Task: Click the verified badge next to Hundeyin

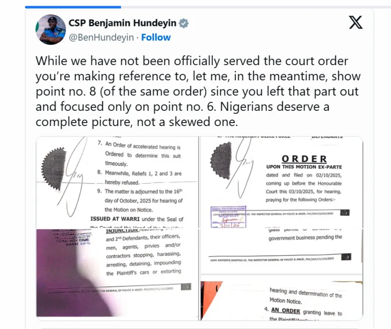Action: pos(184,23)
